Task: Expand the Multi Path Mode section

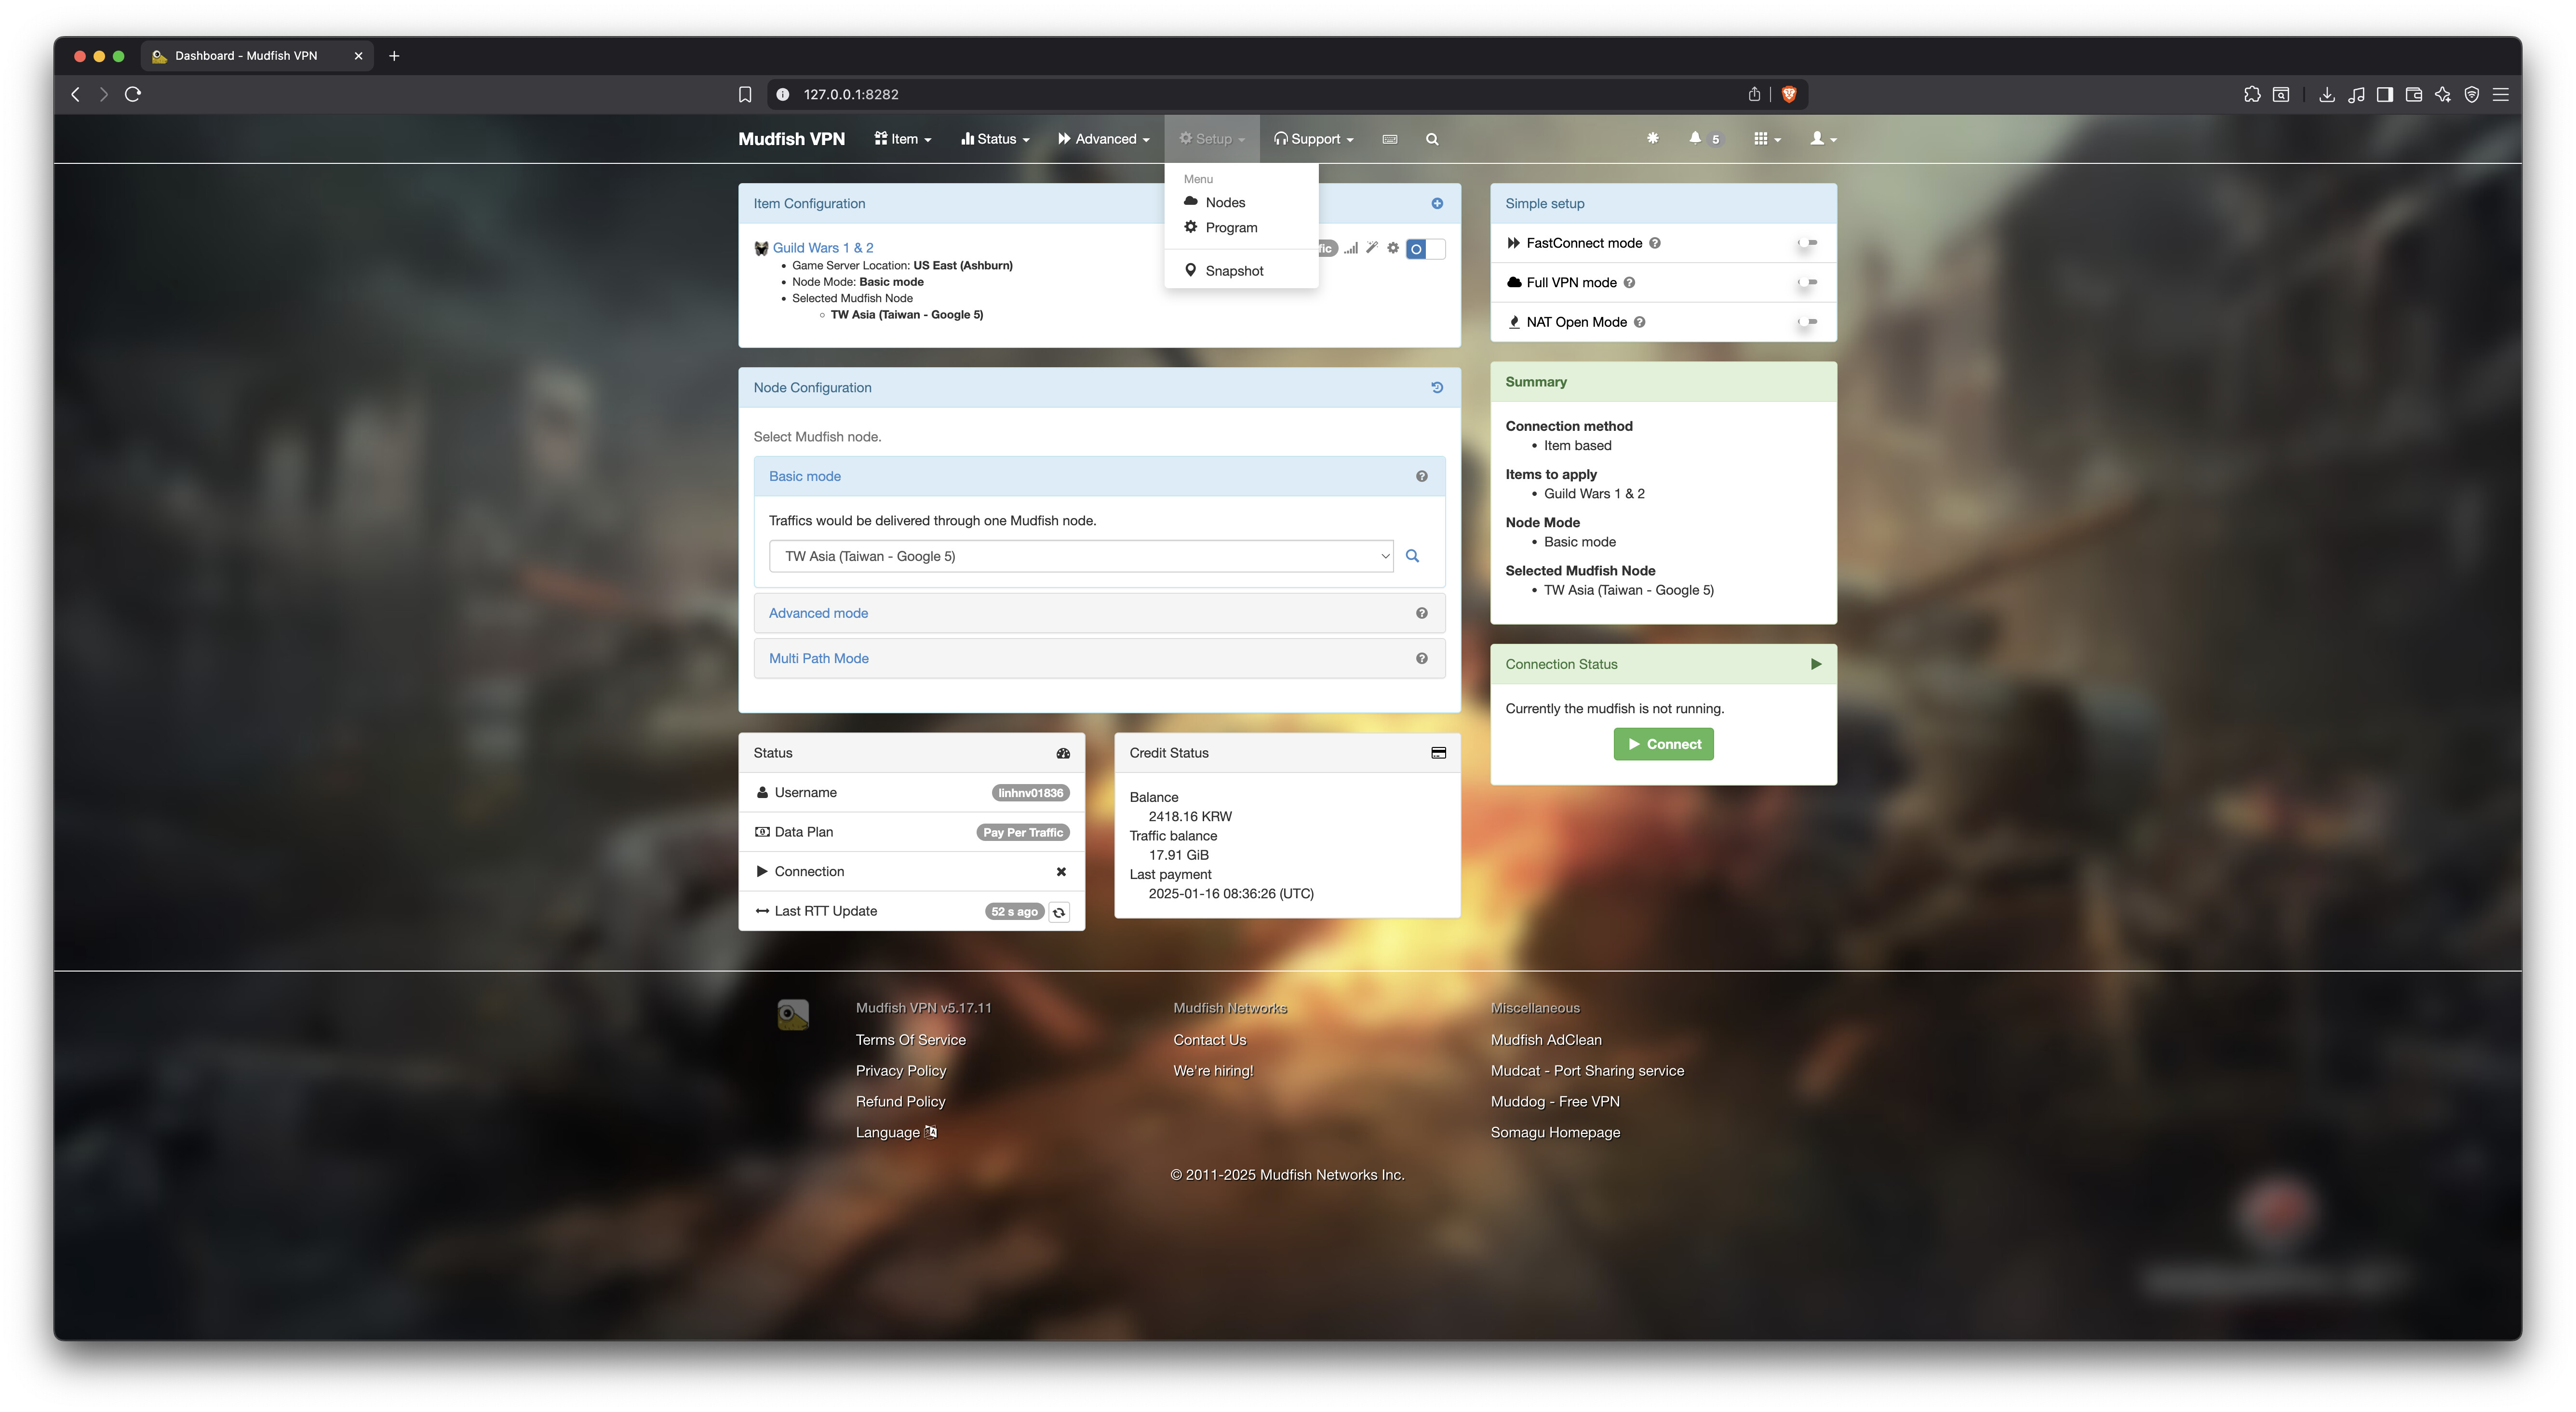Action: click(x=818, y=658)
